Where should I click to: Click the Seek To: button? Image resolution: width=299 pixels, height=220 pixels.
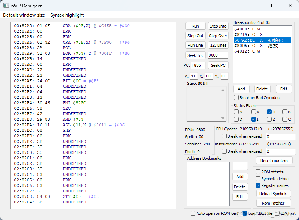point(195,55)
